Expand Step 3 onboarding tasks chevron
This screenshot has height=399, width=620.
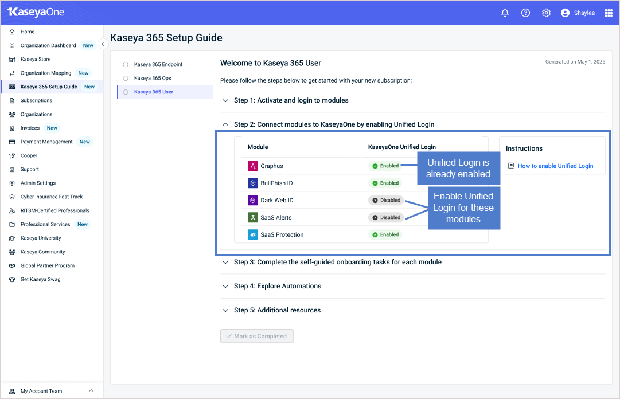pos(225,263)
